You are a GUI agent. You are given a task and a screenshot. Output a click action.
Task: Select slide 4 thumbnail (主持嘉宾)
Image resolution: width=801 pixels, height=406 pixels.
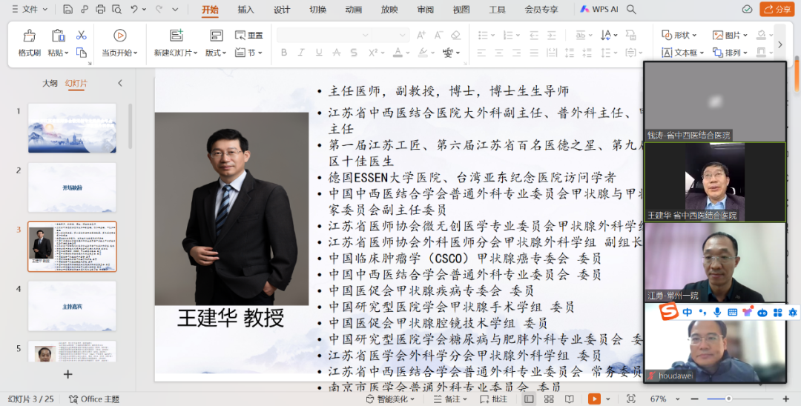point(72,305)
